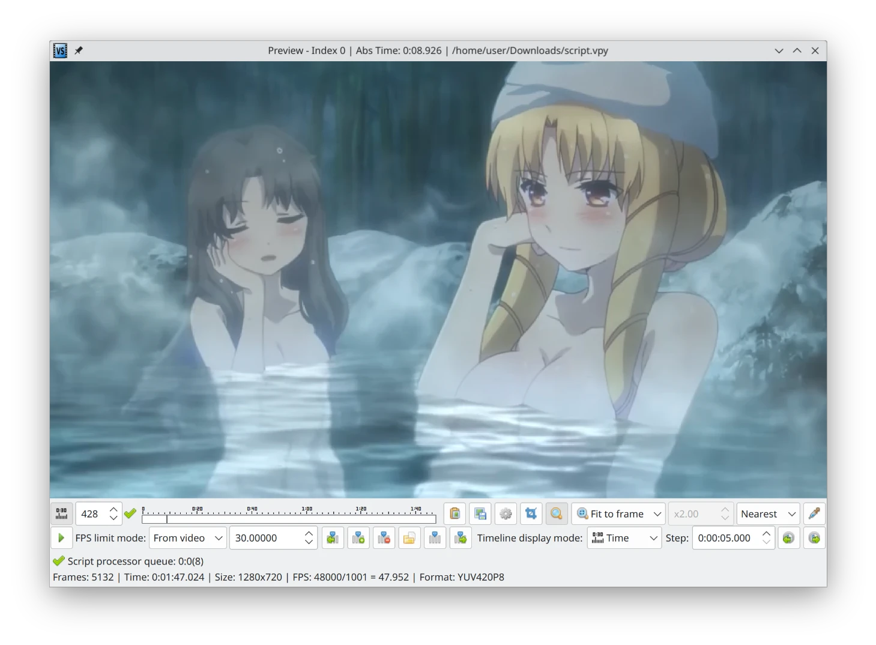Open the Fit to frame zoom dropdown
Image resolution: width=876 pixels, height=645 pixels.
pyautogui.click(x=618, y=514)
